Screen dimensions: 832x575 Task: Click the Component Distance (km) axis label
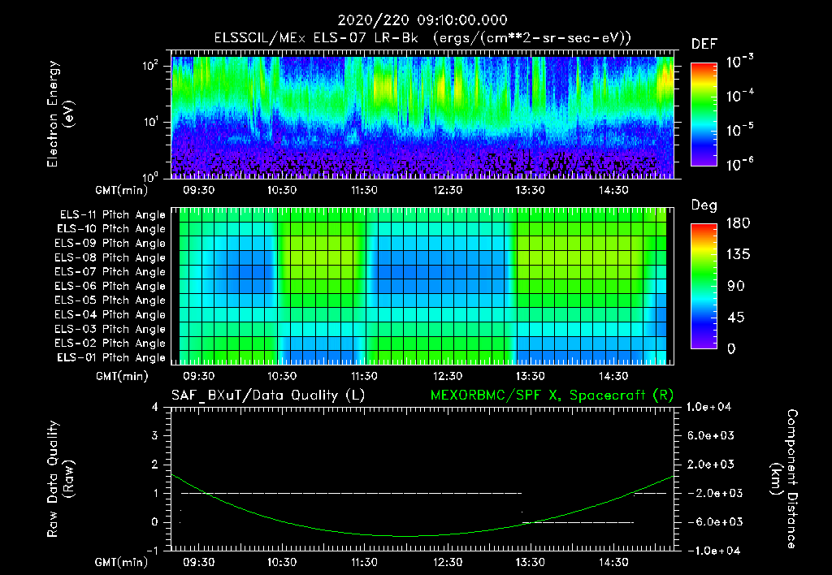[x=783, y=479]
